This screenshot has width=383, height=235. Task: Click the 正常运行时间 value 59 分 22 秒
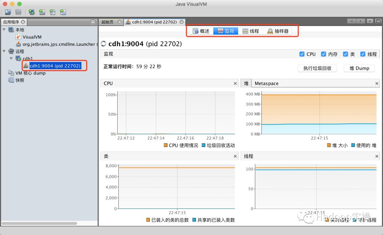[149, 66]
